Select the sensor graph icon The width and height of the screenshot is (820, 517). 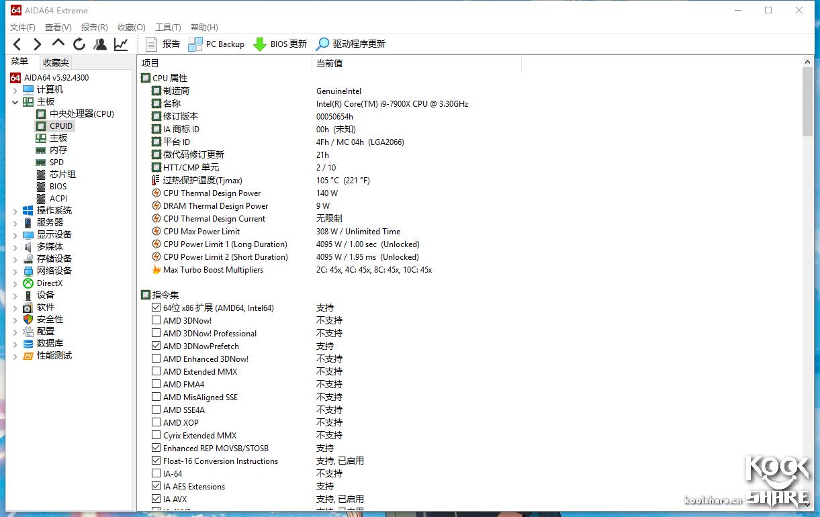(121, 43)
